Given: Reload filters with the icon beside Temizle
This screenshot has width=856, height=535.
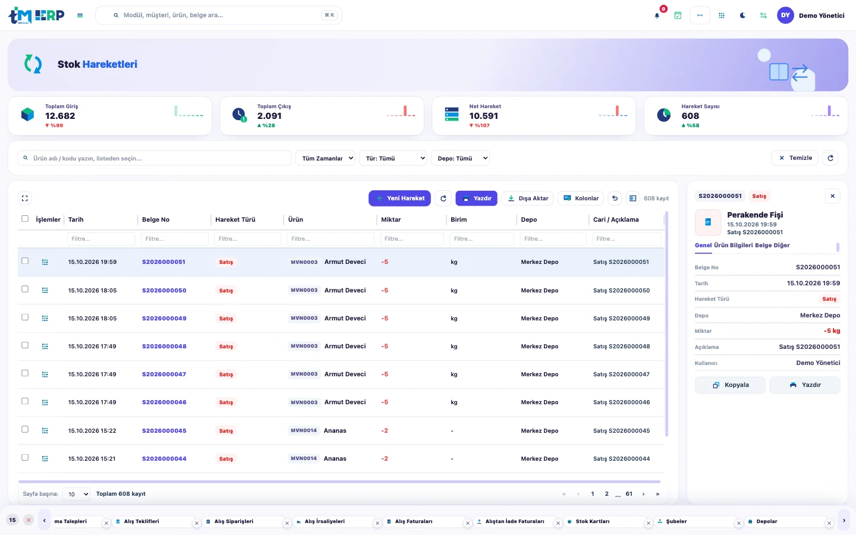Looking at the screenshot, I should click(830, 158).
